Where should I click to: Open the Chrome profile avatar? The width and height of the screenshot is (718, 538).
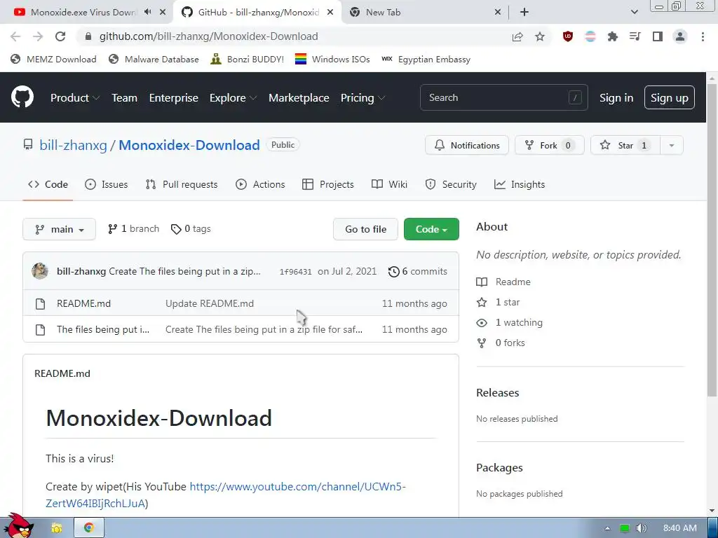(x=680, y=36)
